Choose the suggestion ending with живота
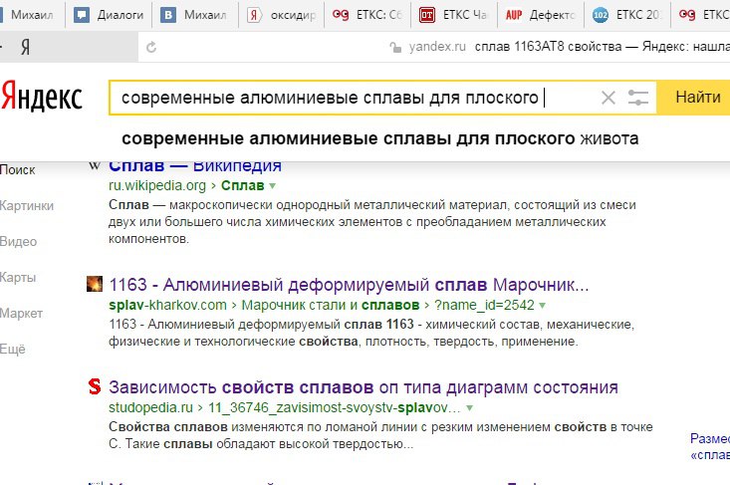Viewport: 730px width, 485px height. pyautogui.click(x=379, y=138)
